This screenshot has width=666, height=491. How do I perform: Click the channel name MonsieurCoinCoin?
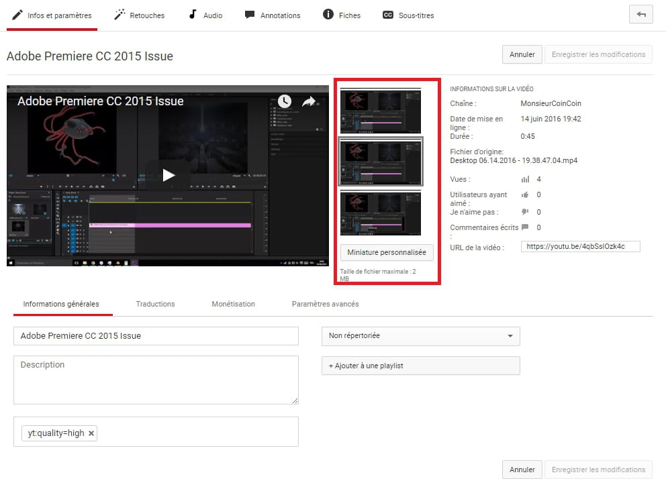pos(551,103)
